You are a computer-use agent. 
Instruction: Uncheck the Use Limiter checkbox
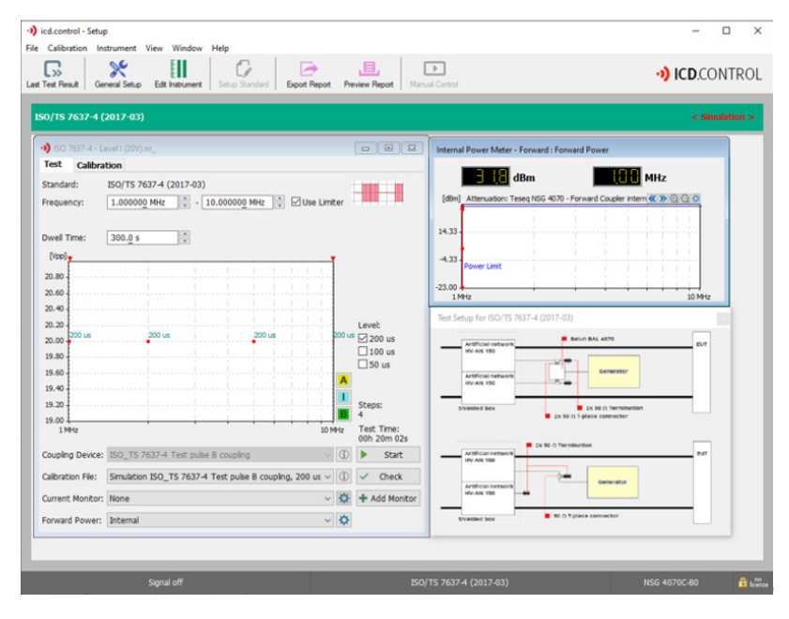[296, 202]
